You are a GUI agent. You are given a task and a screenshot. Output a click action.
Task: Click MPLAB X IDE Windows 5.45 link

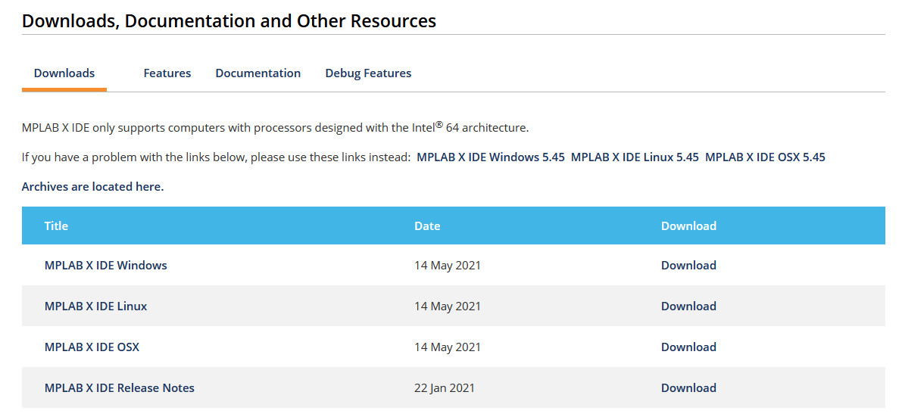(491, 157)
